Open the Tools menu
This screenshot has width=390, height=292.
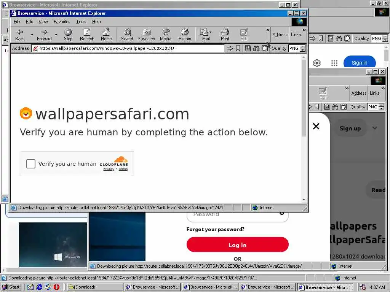point(81,22)
